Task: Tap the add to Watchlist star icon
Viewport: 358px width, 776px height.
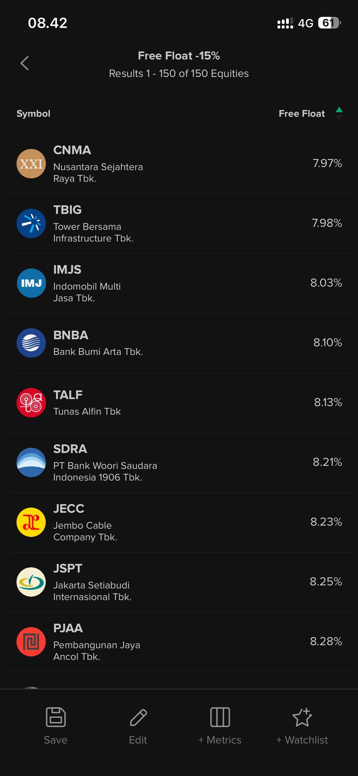Action: click(x=302, y=717)
